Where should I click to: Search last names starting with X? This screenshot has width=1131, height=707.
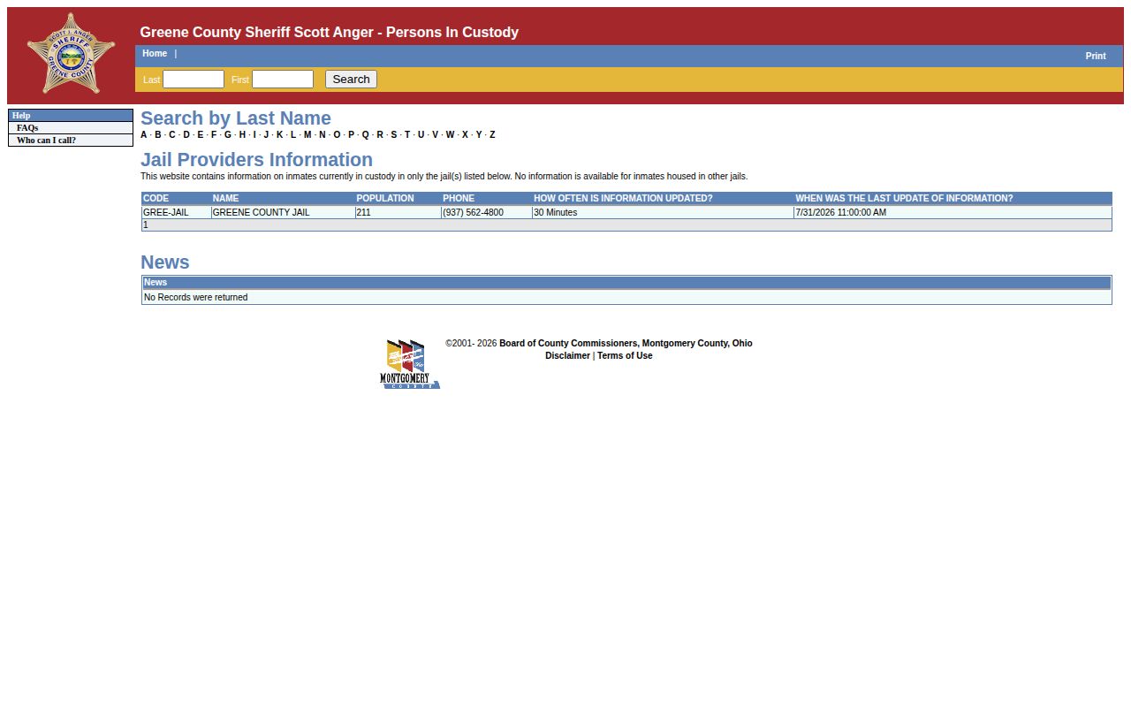465,135
